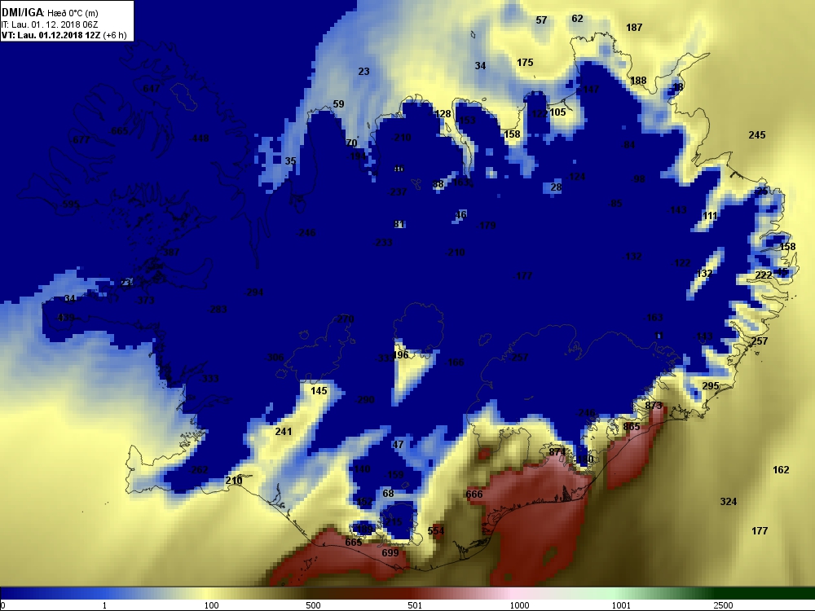Click the map value '128'
815x611 pixels.
pyautogui.click(x=443, y=114)
